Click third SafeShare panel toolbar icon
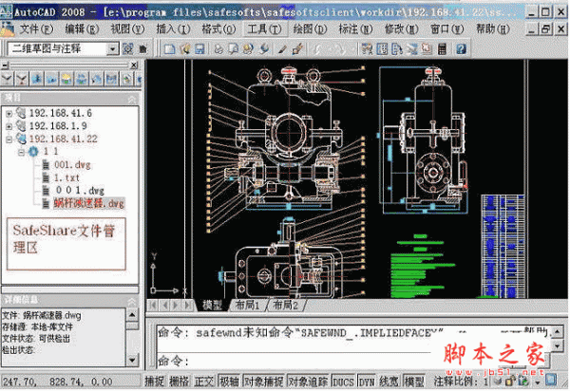Image resolution: width=570 pixels, height=391 pixels. point(37,79)
